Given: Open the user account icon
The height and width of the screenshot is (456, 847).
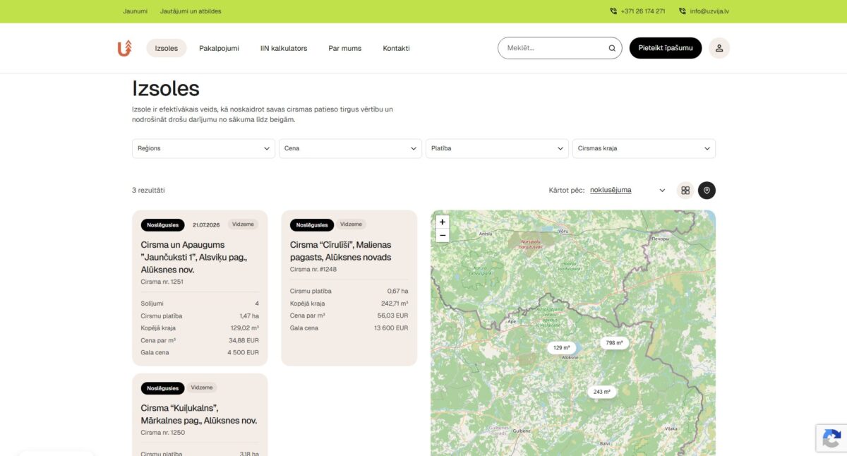Looking at the screenshot, I should point(719,48).
